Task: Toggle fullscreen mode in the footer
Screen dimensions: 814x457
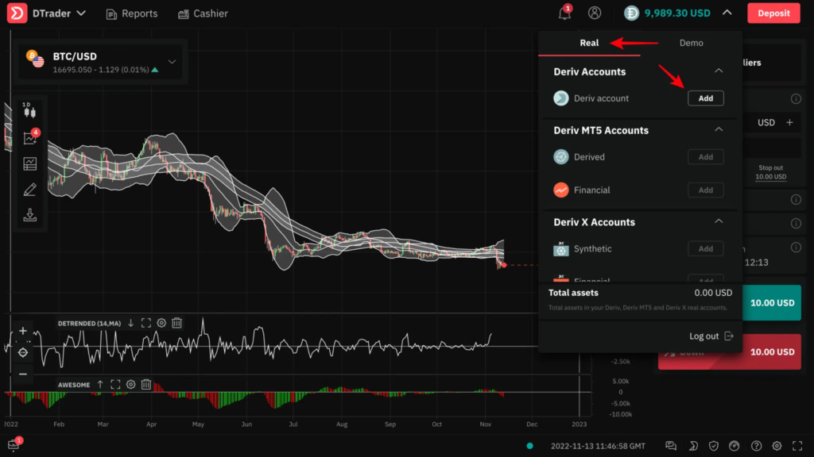Action: point(796,446)
